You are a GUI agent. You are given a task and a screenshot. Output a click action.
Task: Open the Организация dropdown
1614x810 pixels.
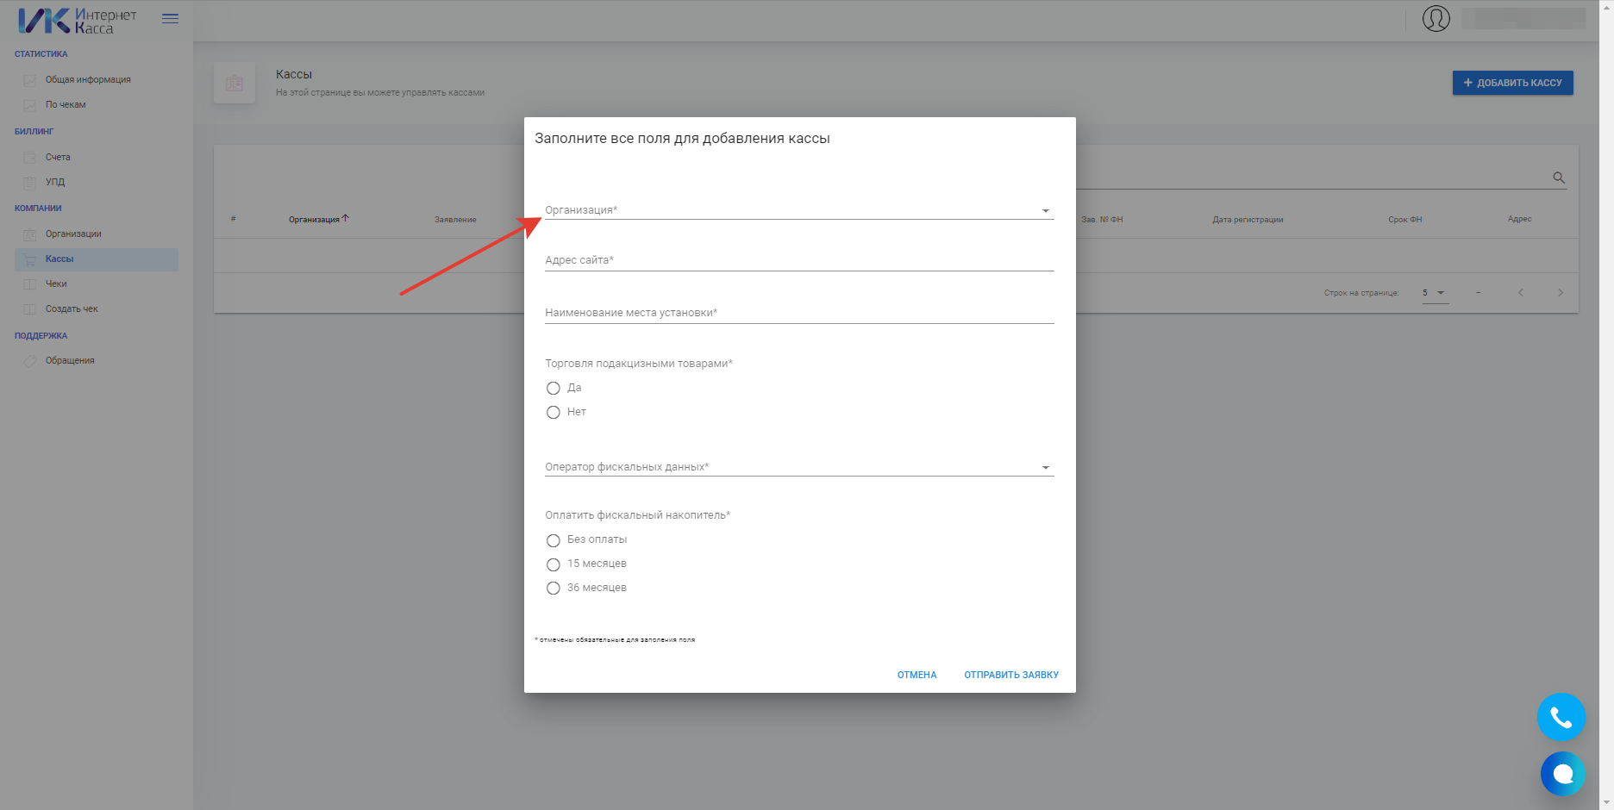[x=799, y=210]
